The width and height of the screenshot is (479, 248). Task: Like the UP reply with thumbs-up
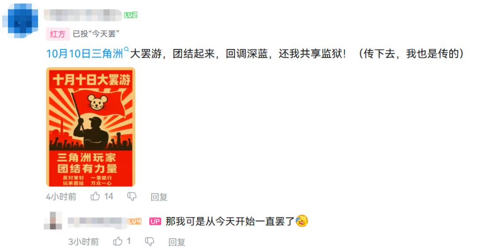coord(118,242)
